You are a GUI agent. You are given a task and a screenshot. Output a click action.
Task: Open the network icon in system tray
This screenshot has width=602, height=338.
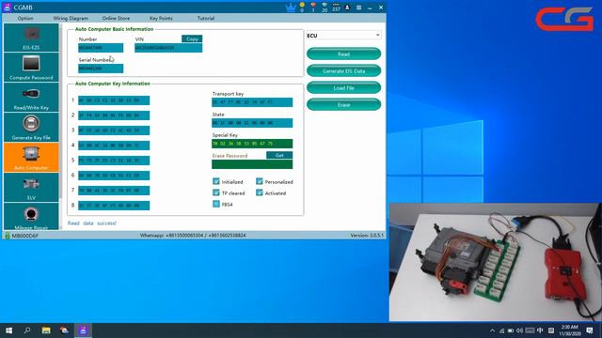point(501,330)
